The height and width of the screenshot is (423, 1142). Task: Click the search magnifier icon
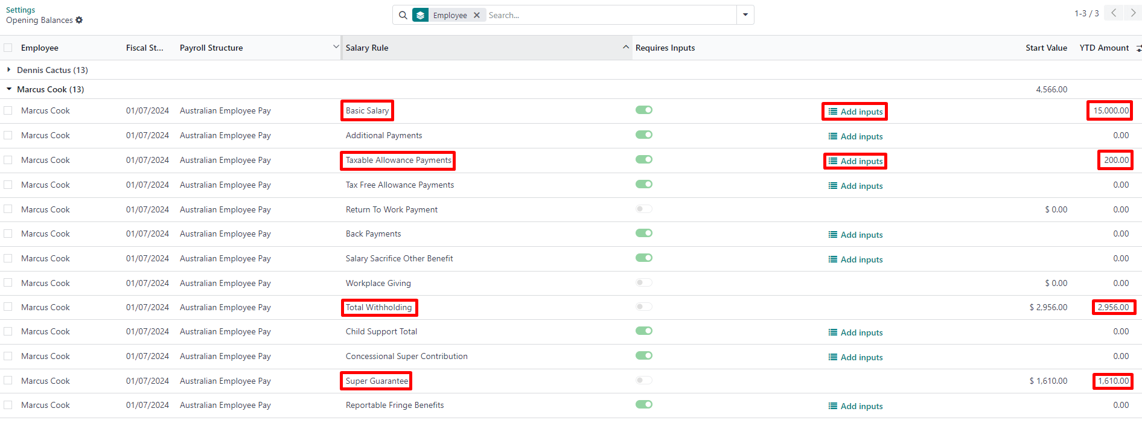403,15
